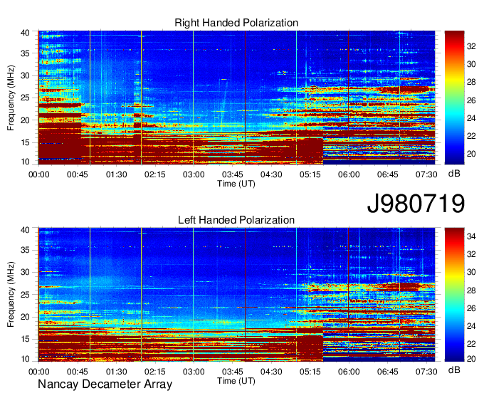484x393 pixels.
Task: Click "Frequency (MHz)" axis label of right-handed plot
Action: 11,98
